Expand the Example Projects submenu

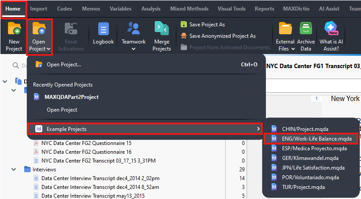[145, 129]
